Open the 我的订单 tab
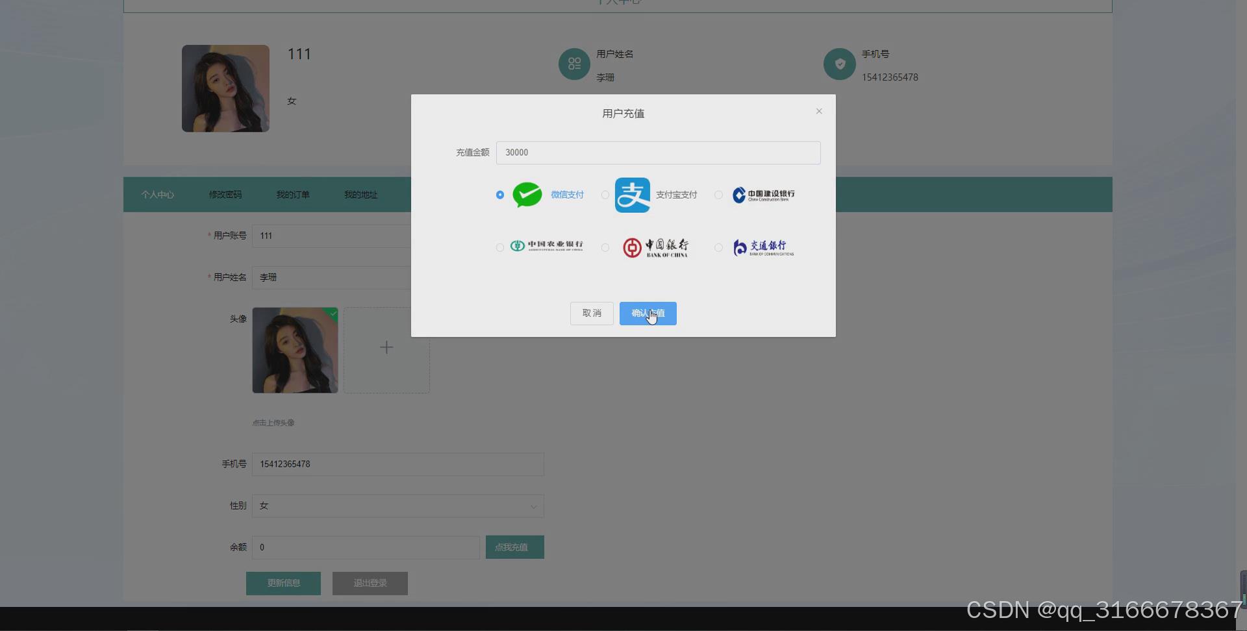Viewport: 1247px width, 631px height. pyautogui.click(x=293, y=195)
